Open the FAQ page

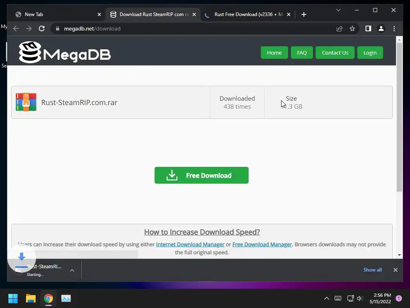[x=302, y=53]
